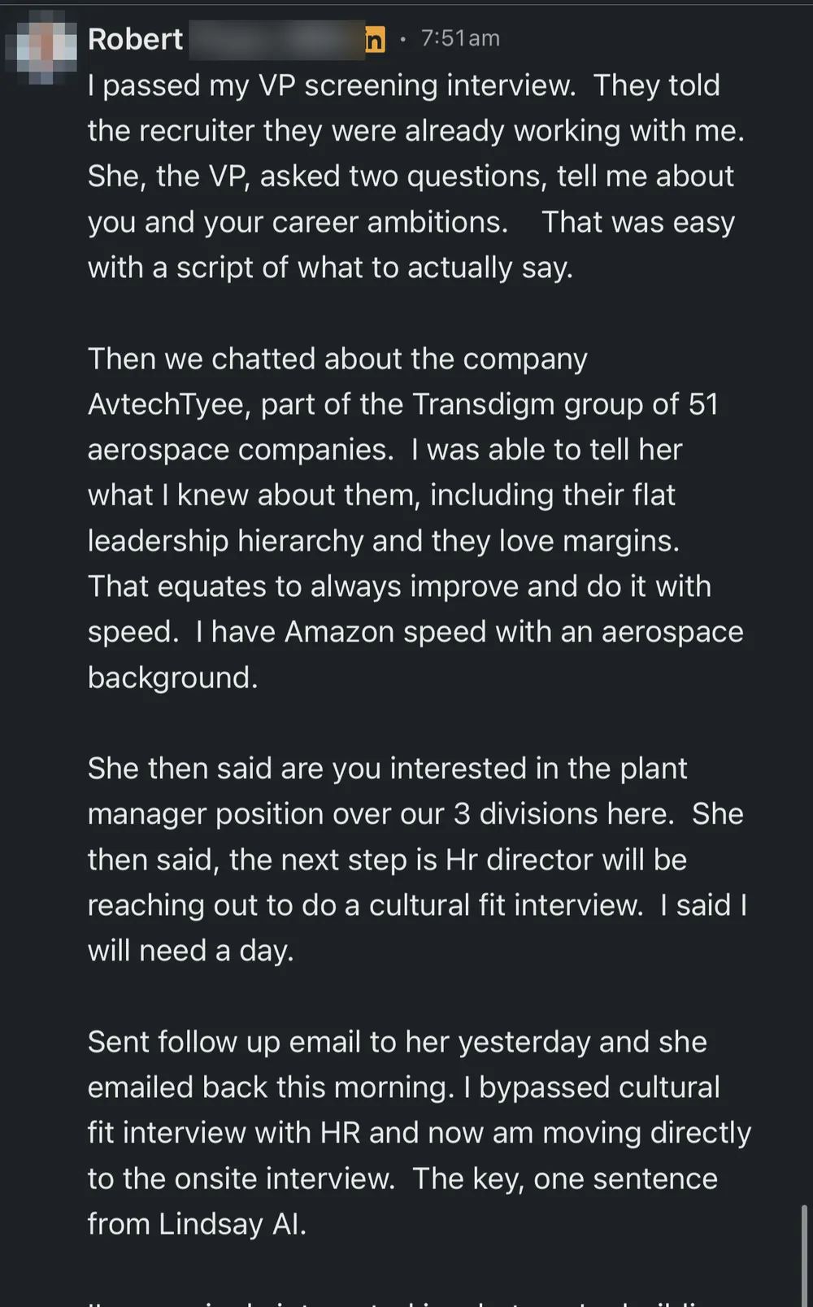The height and width of the screenshot is (1307, 813).
Task: Click the dot separator before the timestamp
Action: (402, 39)
